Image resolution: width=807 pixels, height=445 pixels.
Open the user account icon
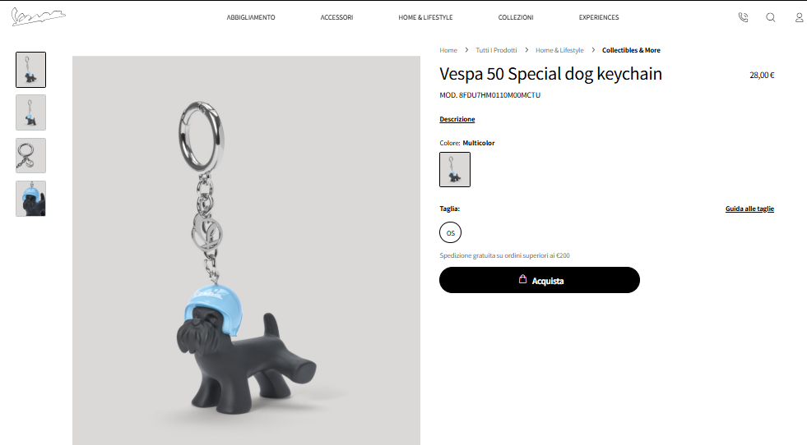800,17
